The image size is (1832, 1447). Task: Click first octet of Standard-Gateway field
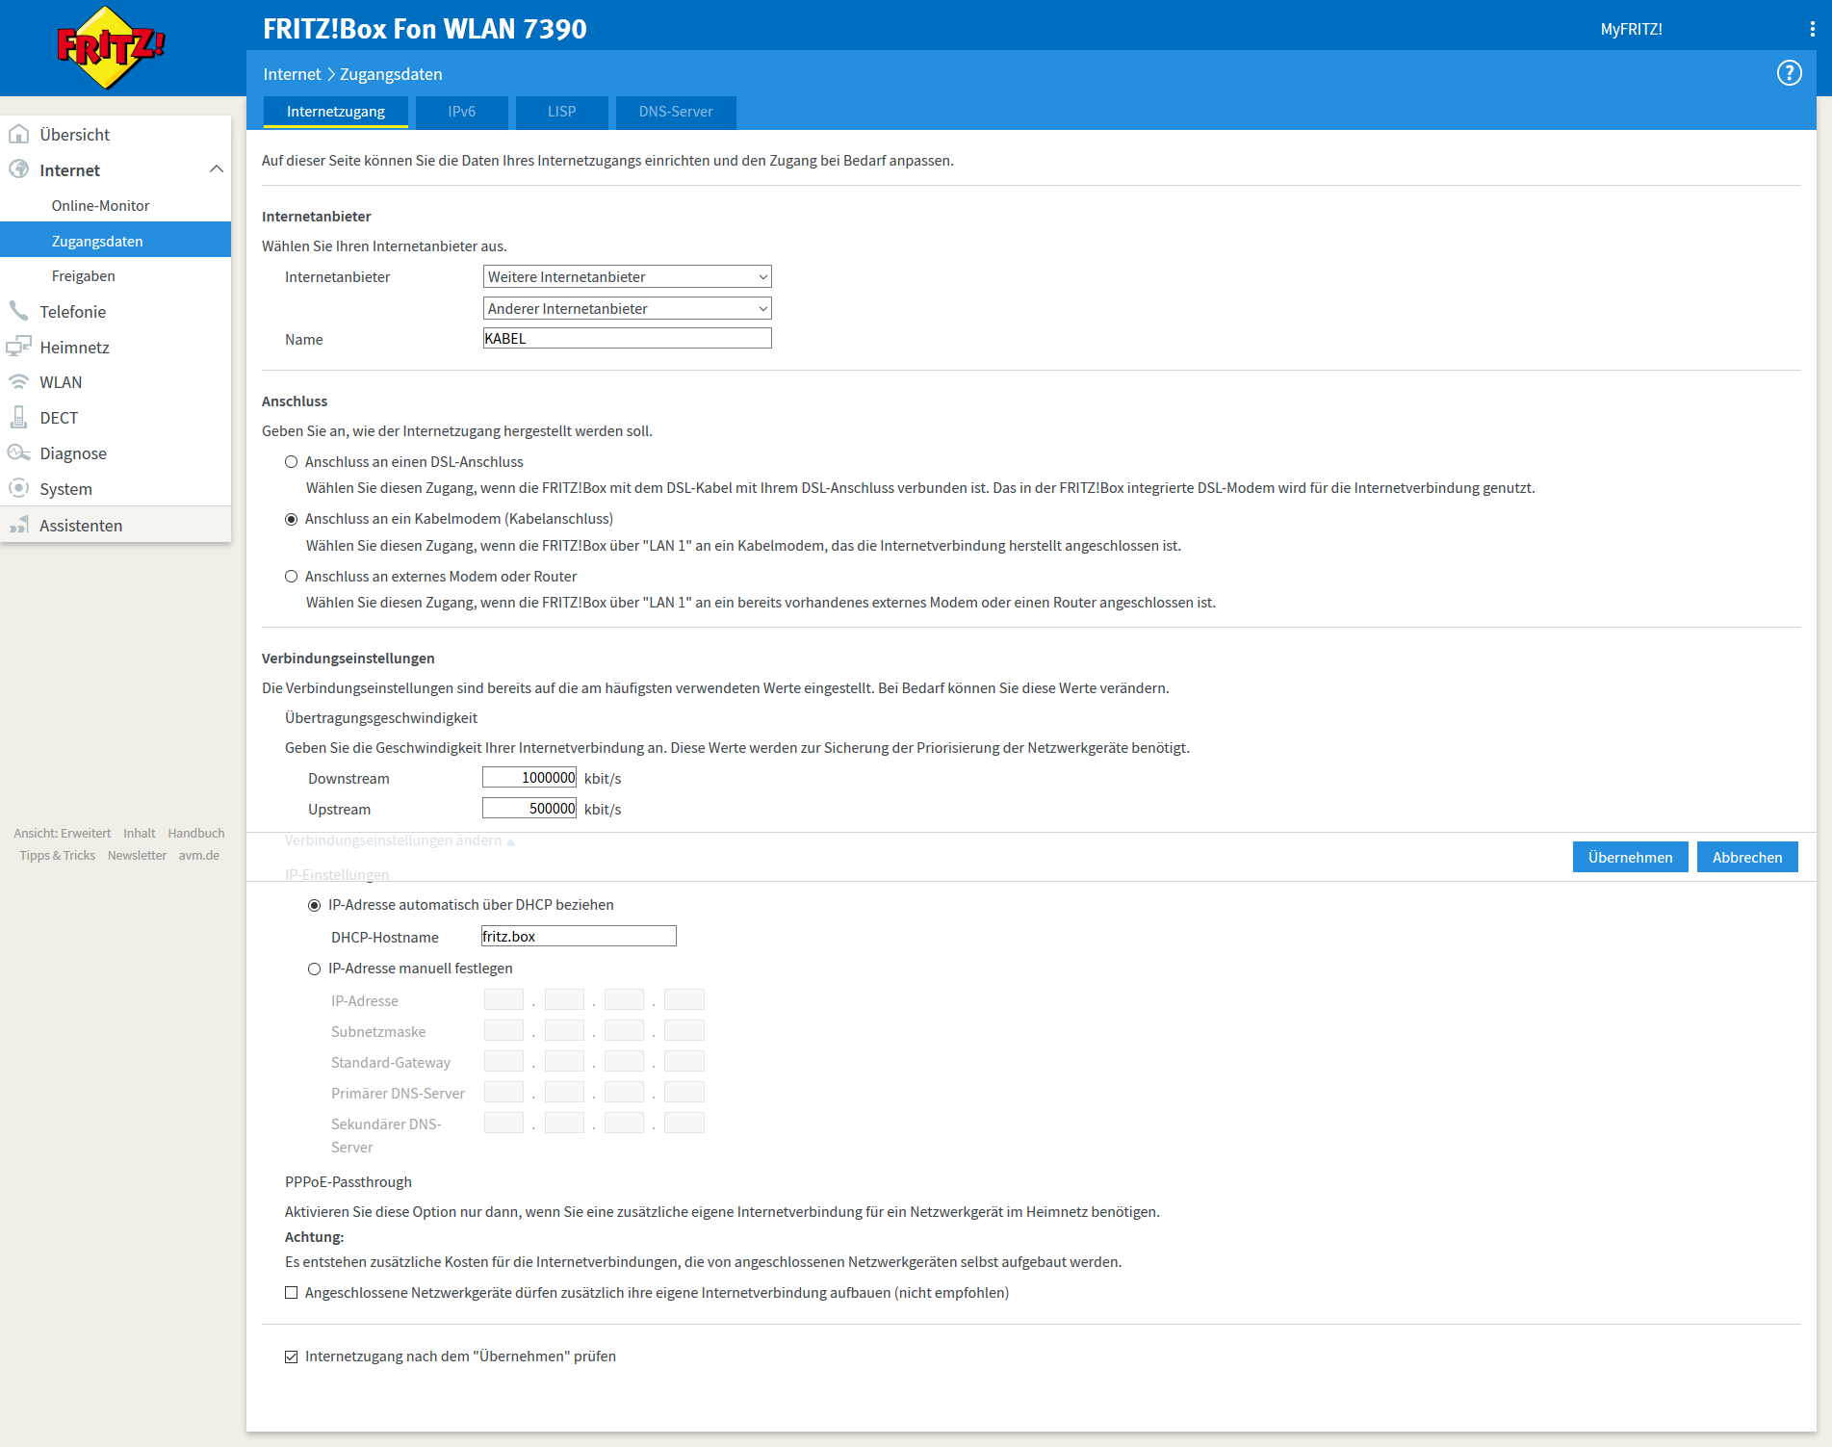click(x=503, y=1061)
